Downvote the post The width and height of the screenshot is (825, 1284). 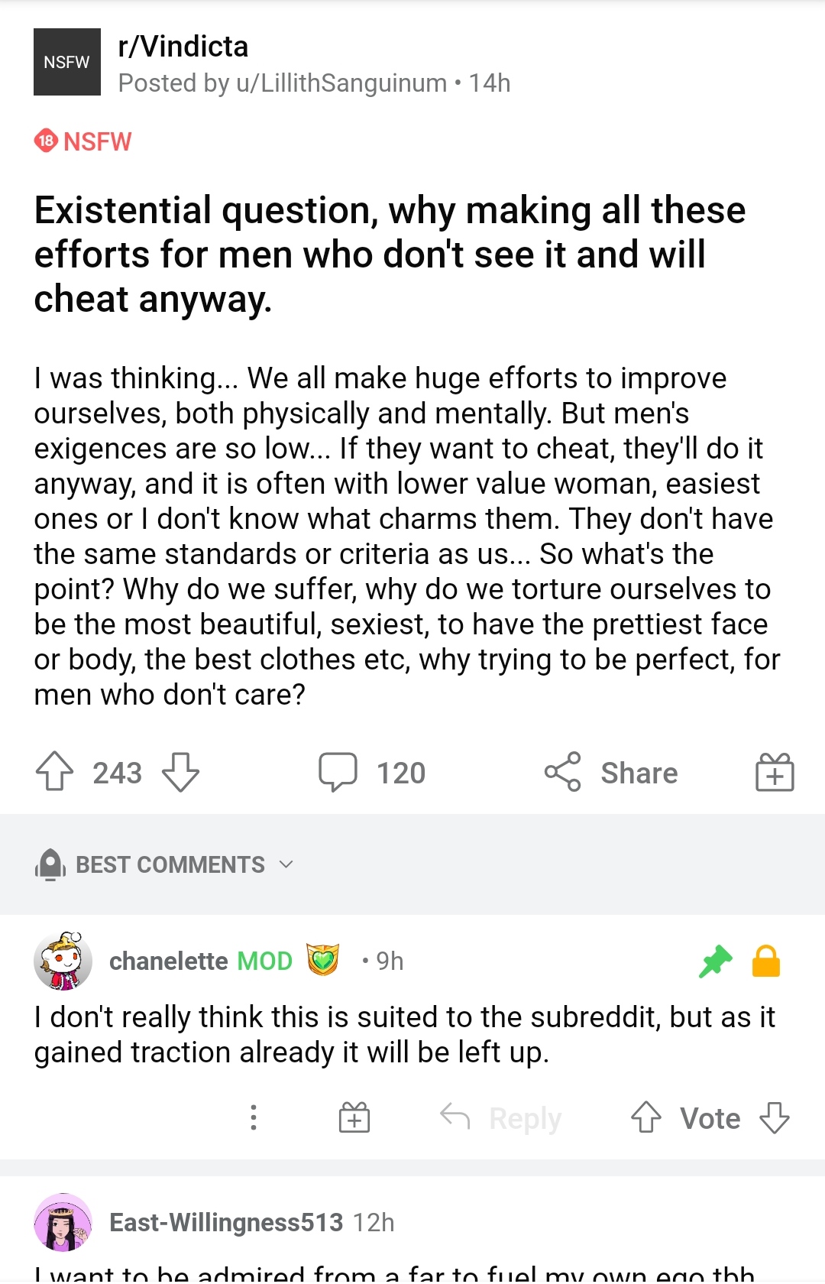[x=181, y=772]
